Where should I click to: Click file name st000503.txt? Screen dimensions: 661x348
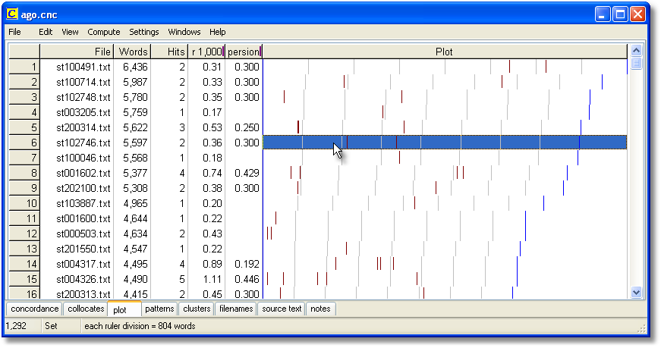click(x=83, y=234)
